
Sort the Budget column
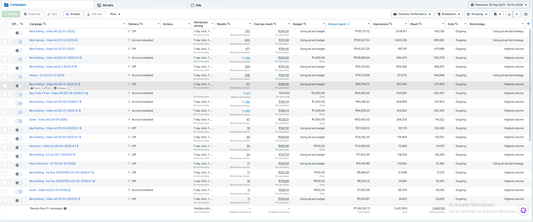(305, 24)
